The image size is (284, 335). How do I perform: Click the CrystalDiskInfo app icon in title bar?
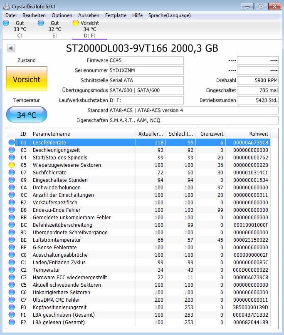(x=7, y=6)
